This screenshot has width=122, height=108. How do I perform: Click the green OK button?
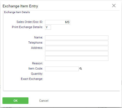click(15, 101)
